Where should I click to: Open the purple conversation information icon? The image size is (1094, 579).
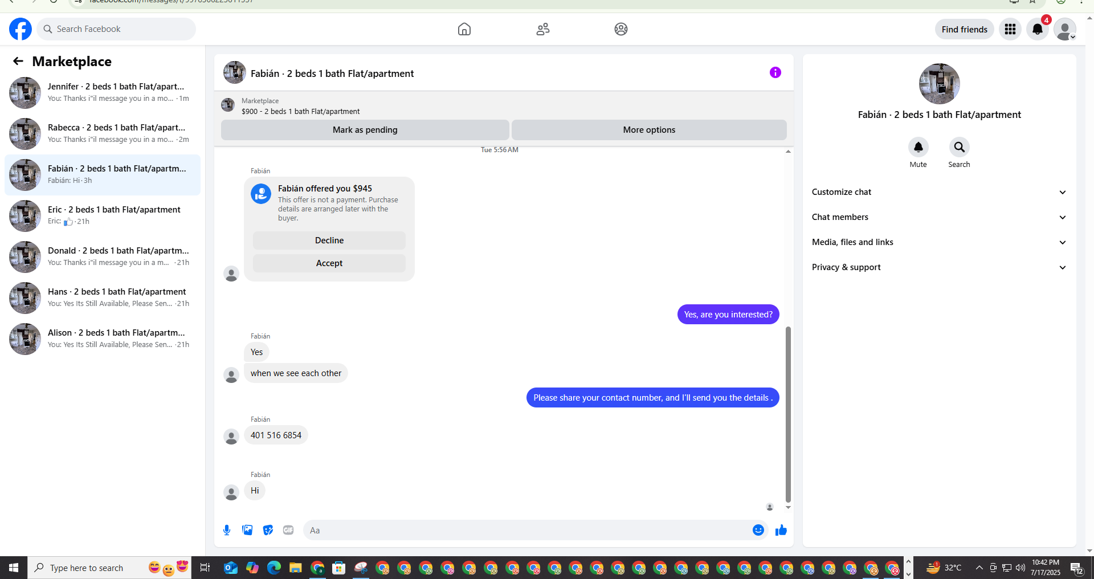click(x=775, y=72)
